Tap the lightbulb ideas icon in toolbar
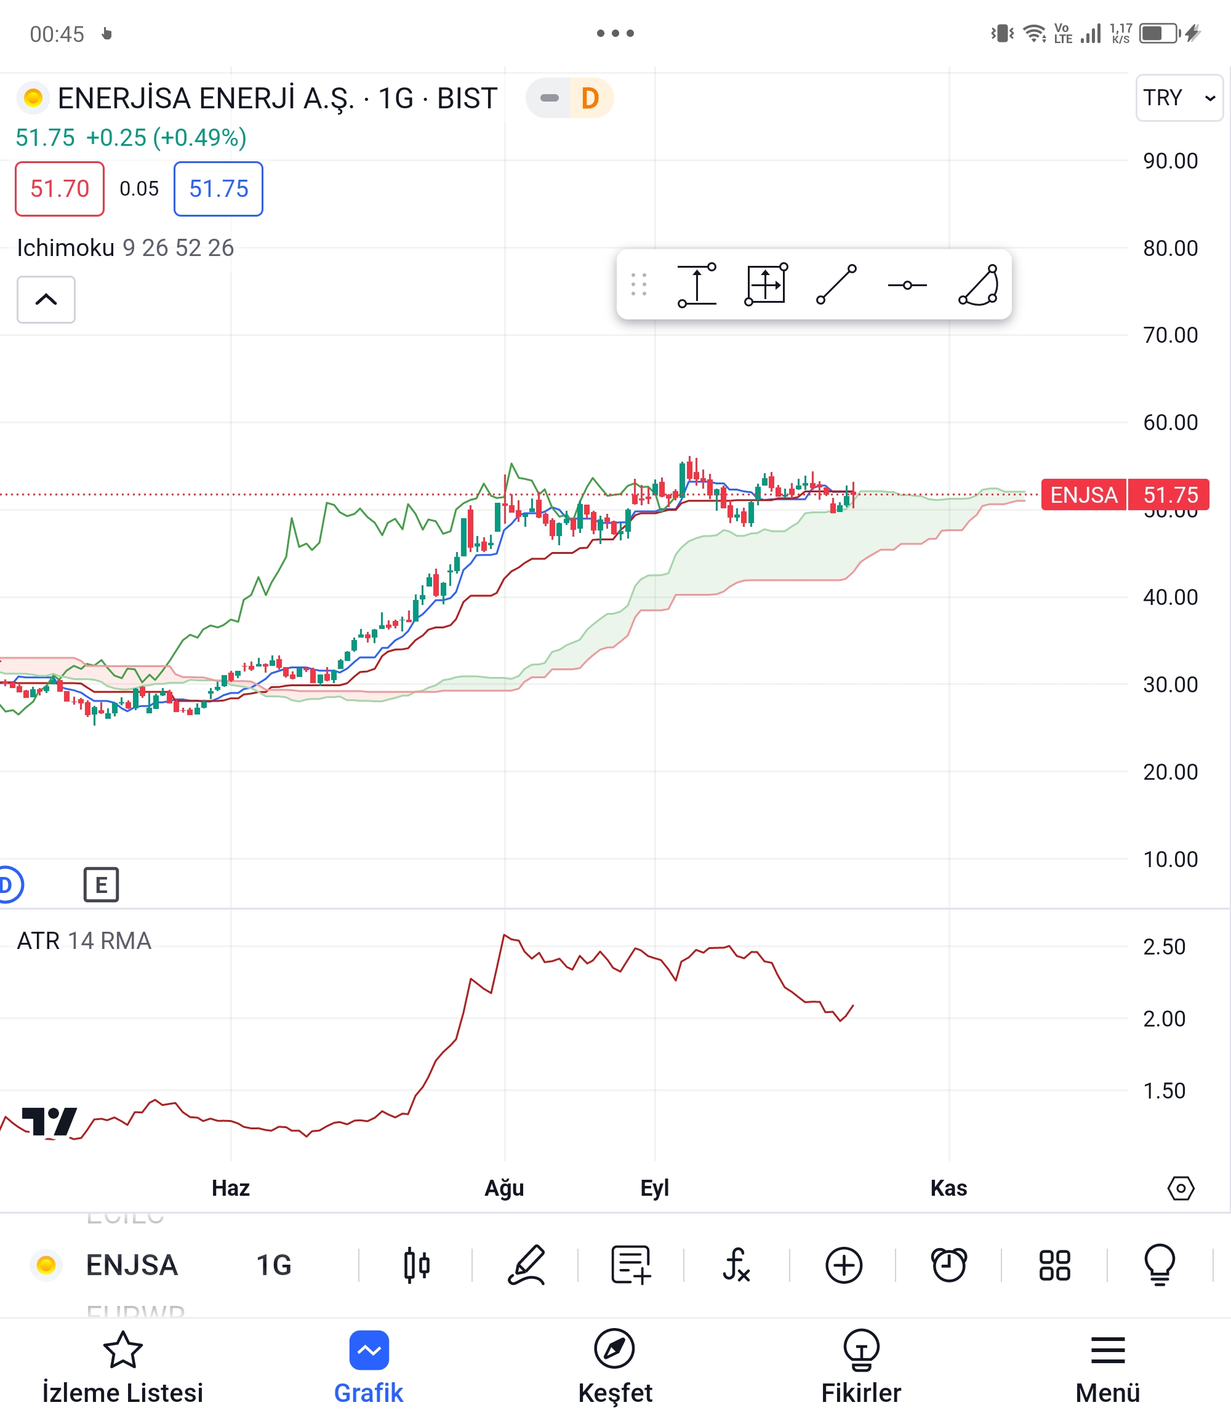 [1160, 1265]
